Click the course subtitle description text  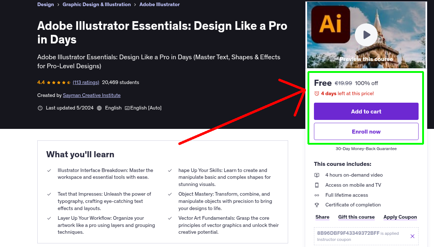point(159,61)
